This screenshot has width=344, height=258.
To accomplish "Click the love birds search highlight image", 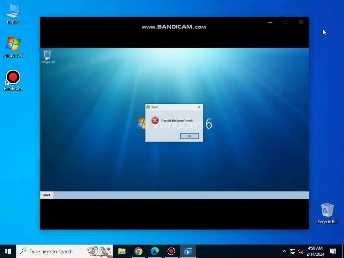I will pos(99,251).
